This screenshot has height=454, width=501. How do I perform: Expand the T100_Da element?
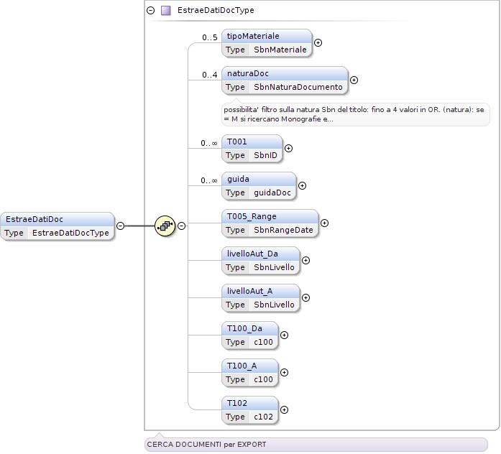(284, 335)
